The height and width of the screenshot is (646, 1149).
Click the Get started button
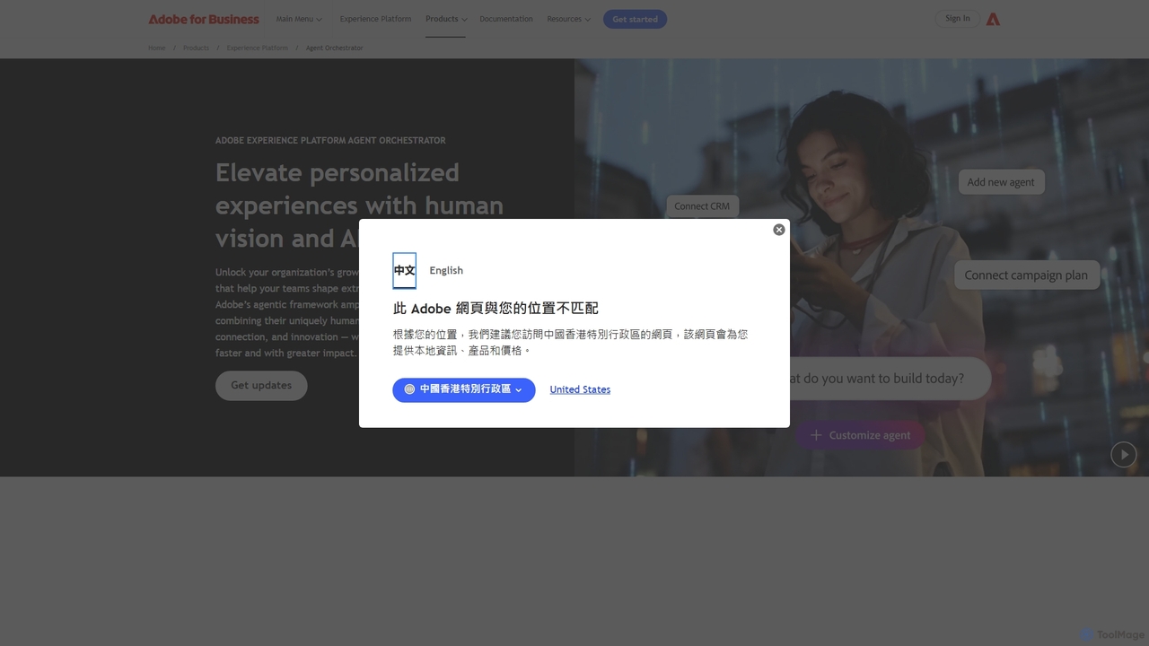(x=635, y=19)
